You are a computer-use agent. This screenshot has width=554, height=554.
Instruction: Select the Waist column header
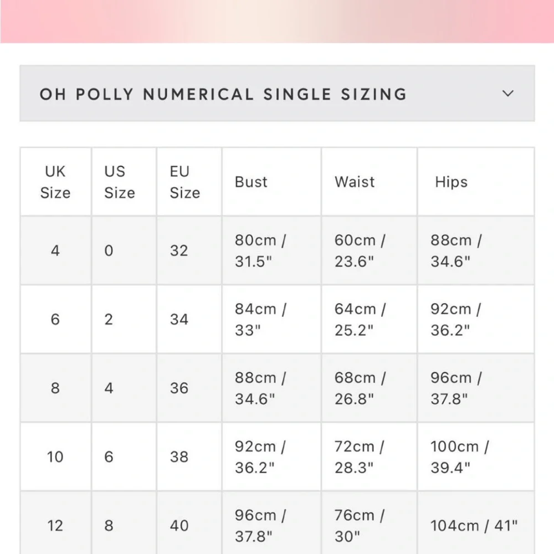tap(369, 182)
